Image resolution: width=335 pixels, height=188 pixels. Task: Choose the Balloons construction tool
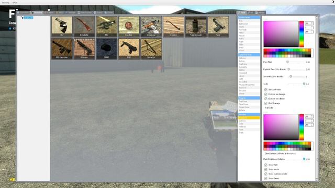pyautogui.click(x=249, y=58)
